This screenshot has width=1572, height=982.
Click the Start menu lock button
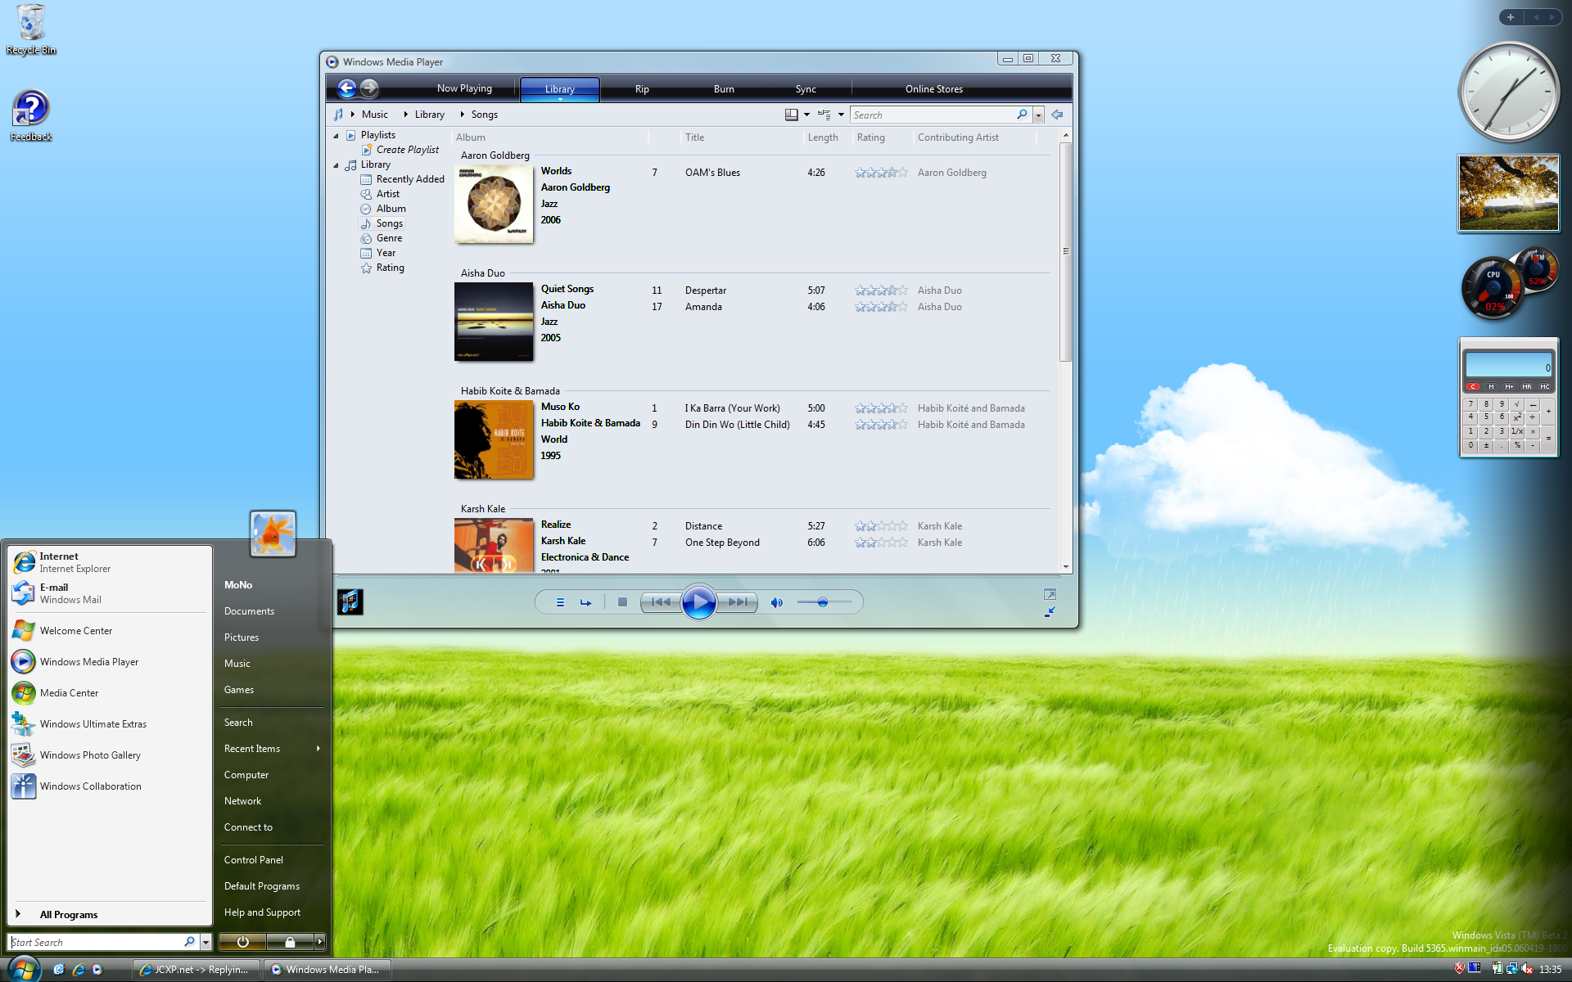290,942
